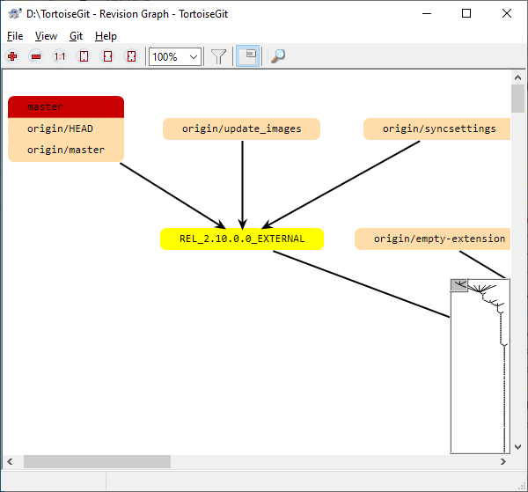
Task: Click the magnifier find icon
Action: pyautogui.click(x=277, y=56)
